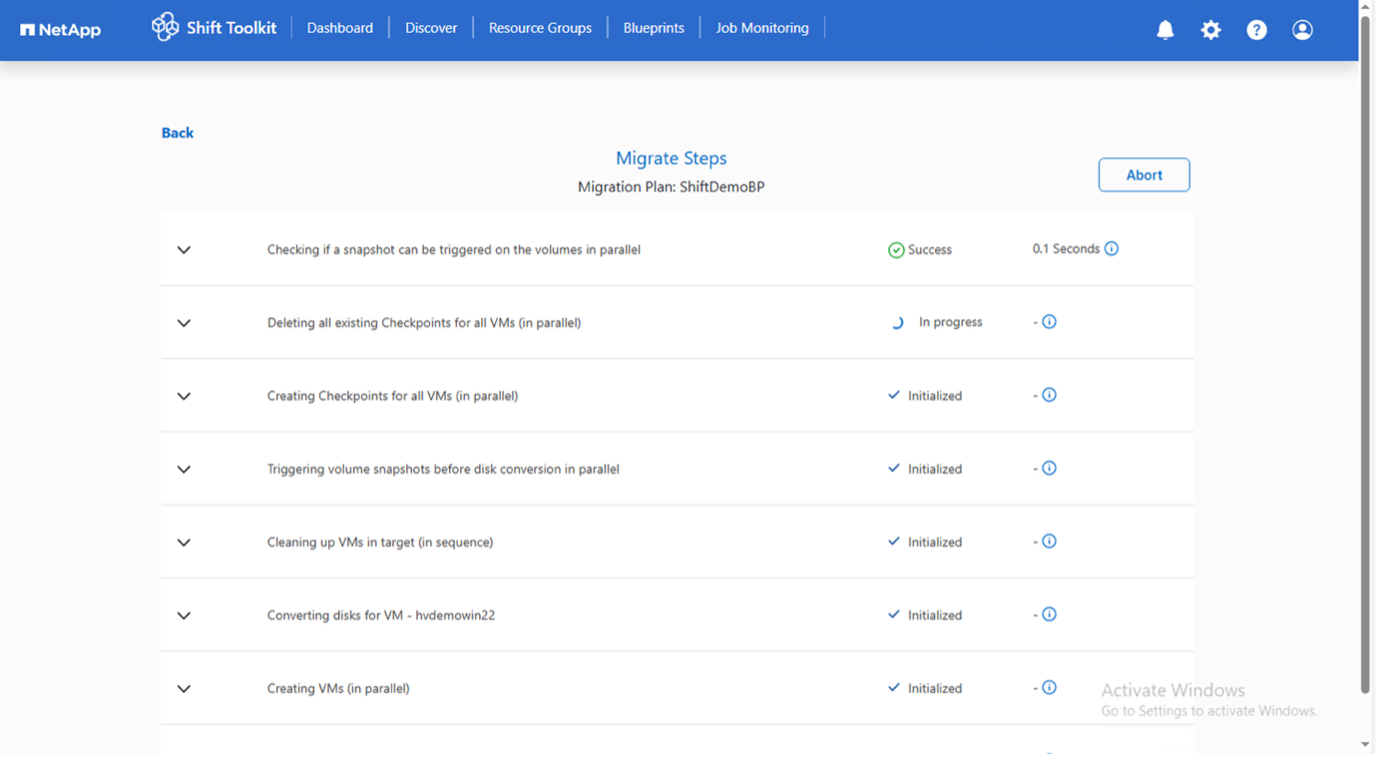Viewport: 1381px width, 758px height.
Task: Open the notifications bell icon
Action: 1164,30
